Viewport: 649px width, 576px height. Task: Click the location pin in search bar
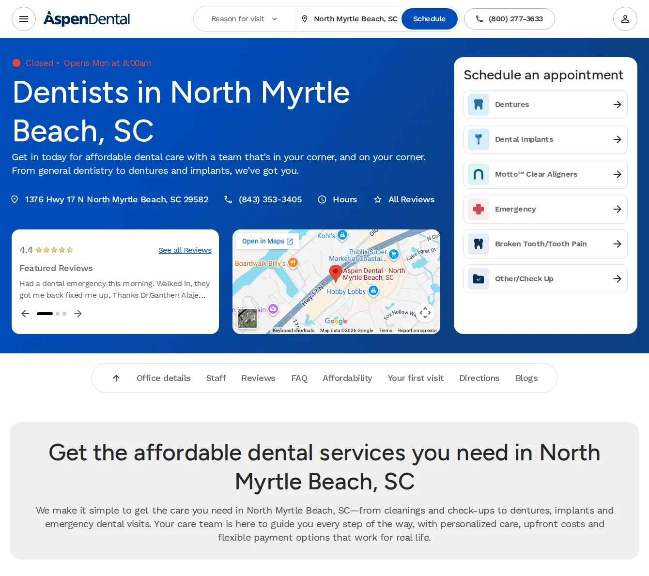305,19
